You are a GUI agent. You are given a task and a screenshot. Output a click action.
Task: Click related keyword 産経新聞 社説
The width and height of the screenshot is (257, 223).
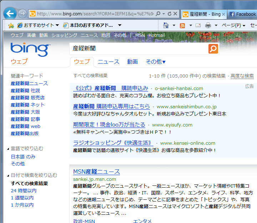point(25,90)
